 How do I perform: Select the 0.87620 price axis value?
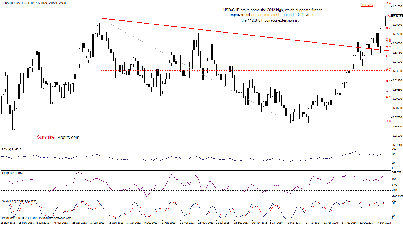(x=397, y=117)
